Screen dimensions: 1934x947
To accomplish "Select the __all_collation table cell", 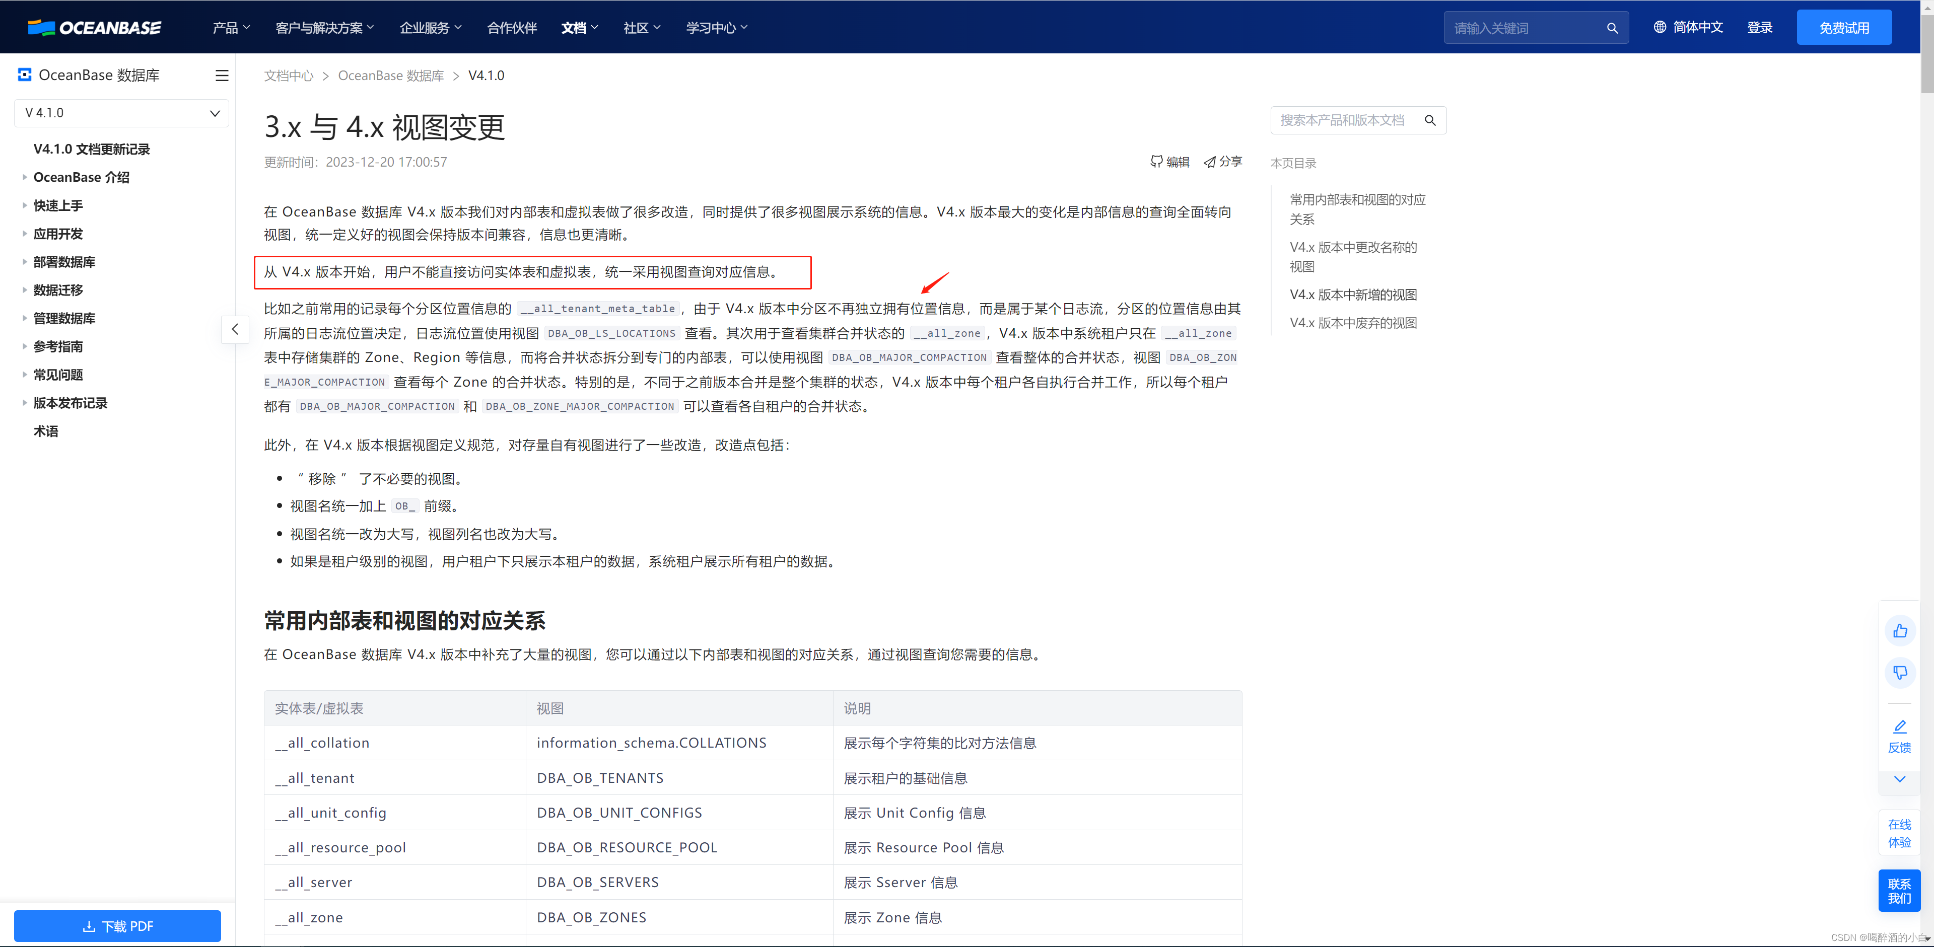I will coord(394,743).
